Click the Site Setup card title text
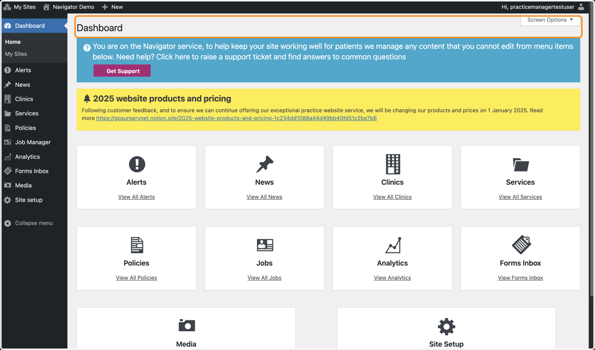This screenshot has height=350, width=595. 446,344
